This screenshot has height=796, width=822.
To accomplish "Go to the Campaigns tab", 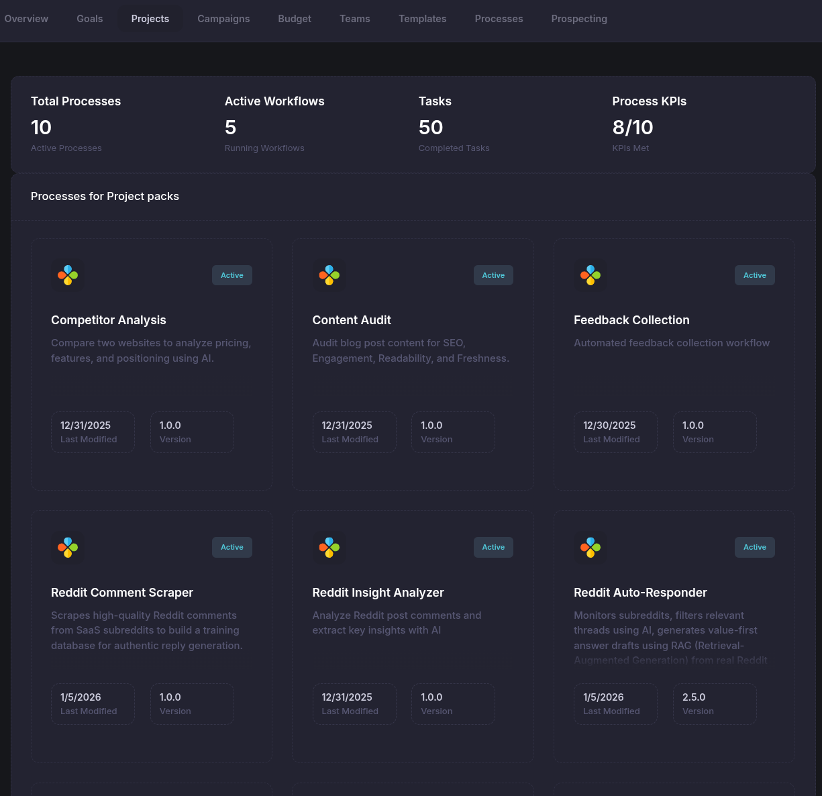I will (223, 19).
